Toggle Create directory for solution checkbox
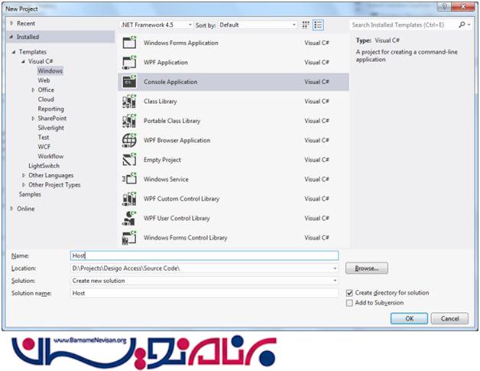480x371 pixels. (x=350, y=293)
